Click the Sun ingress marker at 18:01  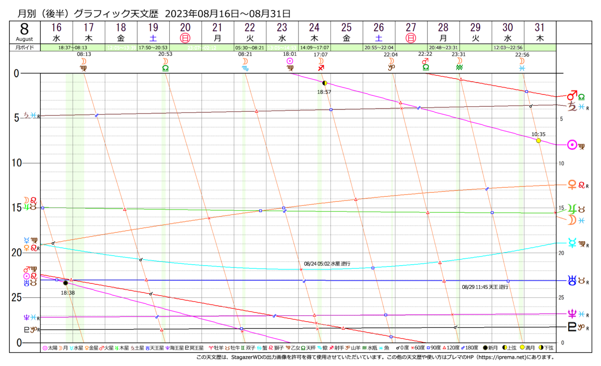coord(289,61)
